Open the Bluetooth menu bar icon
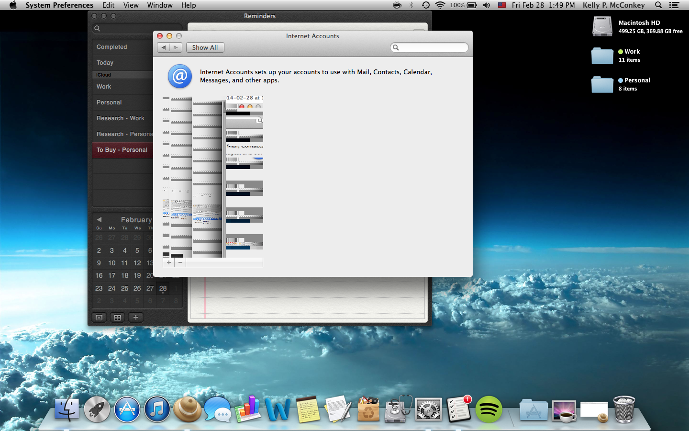The image size is (689, 431). click(411, 5)
